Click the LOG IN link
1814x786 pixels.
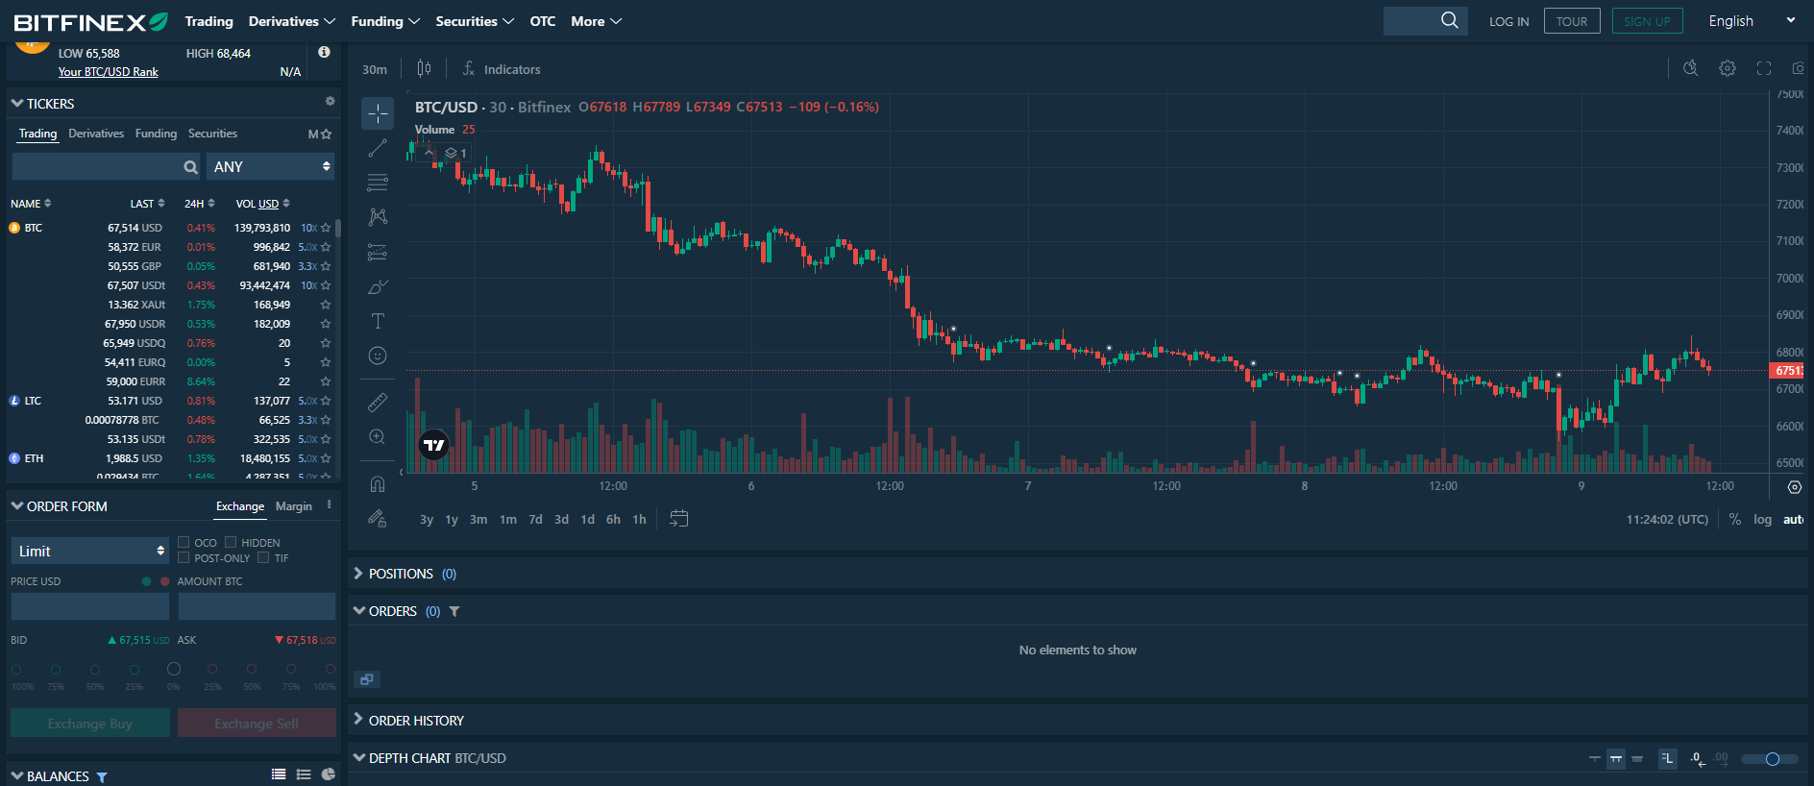click(x=1508, y=21)
